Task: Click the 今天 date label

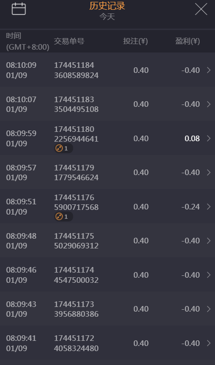Action: (x=107, y=17)
